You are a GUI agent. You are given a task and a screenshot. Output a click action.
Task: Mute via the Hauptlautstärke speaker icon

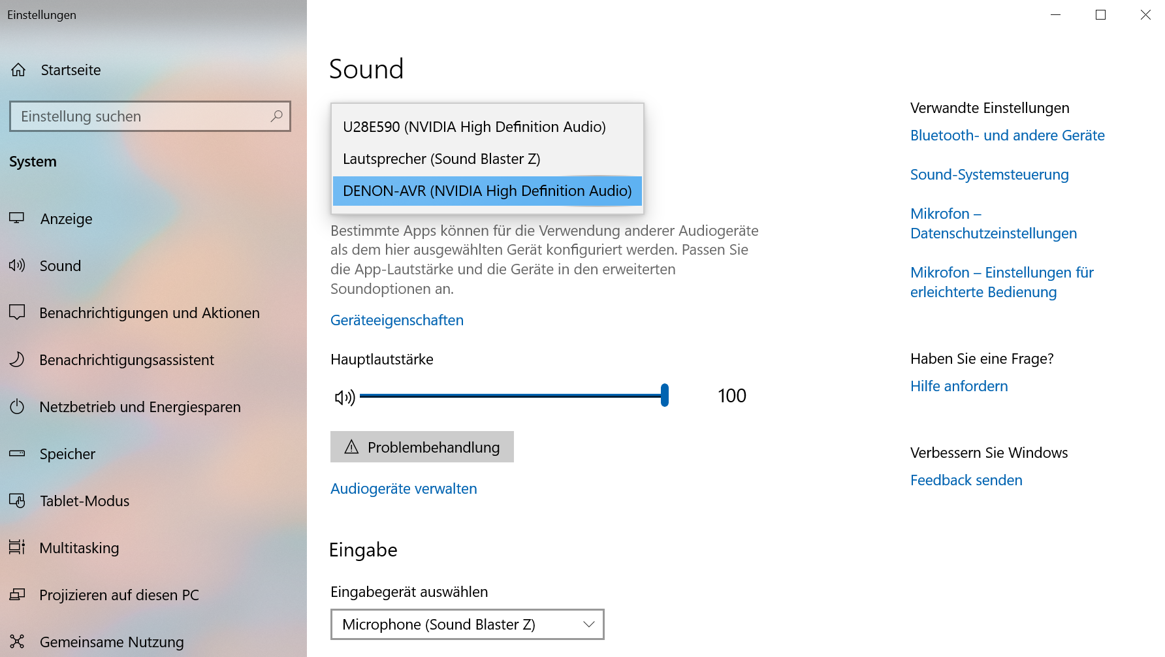point(345,396)
